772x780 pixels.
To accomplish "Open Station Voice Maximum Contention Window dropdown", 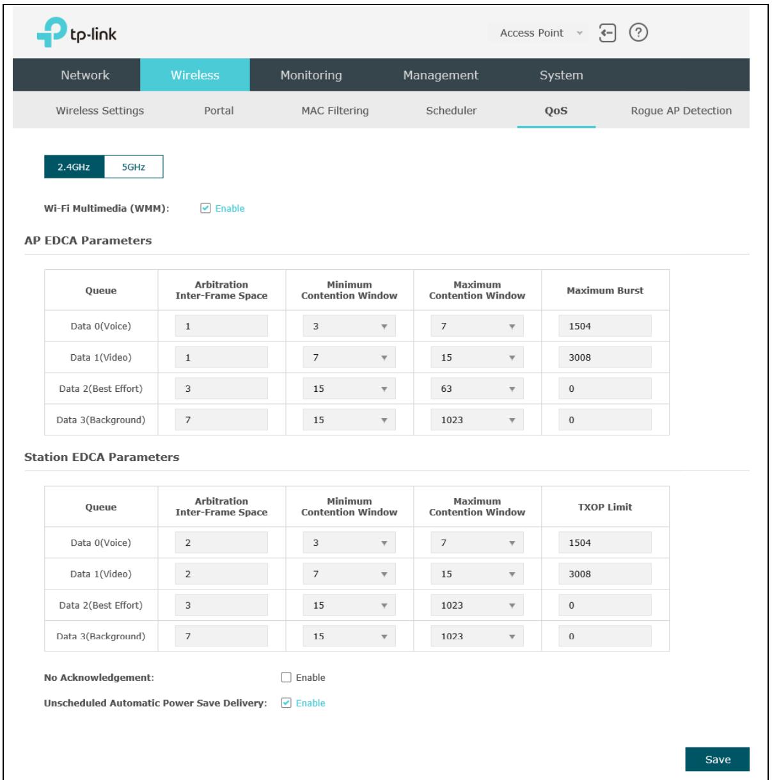I will pyautogui.click(x=477, y=543).
